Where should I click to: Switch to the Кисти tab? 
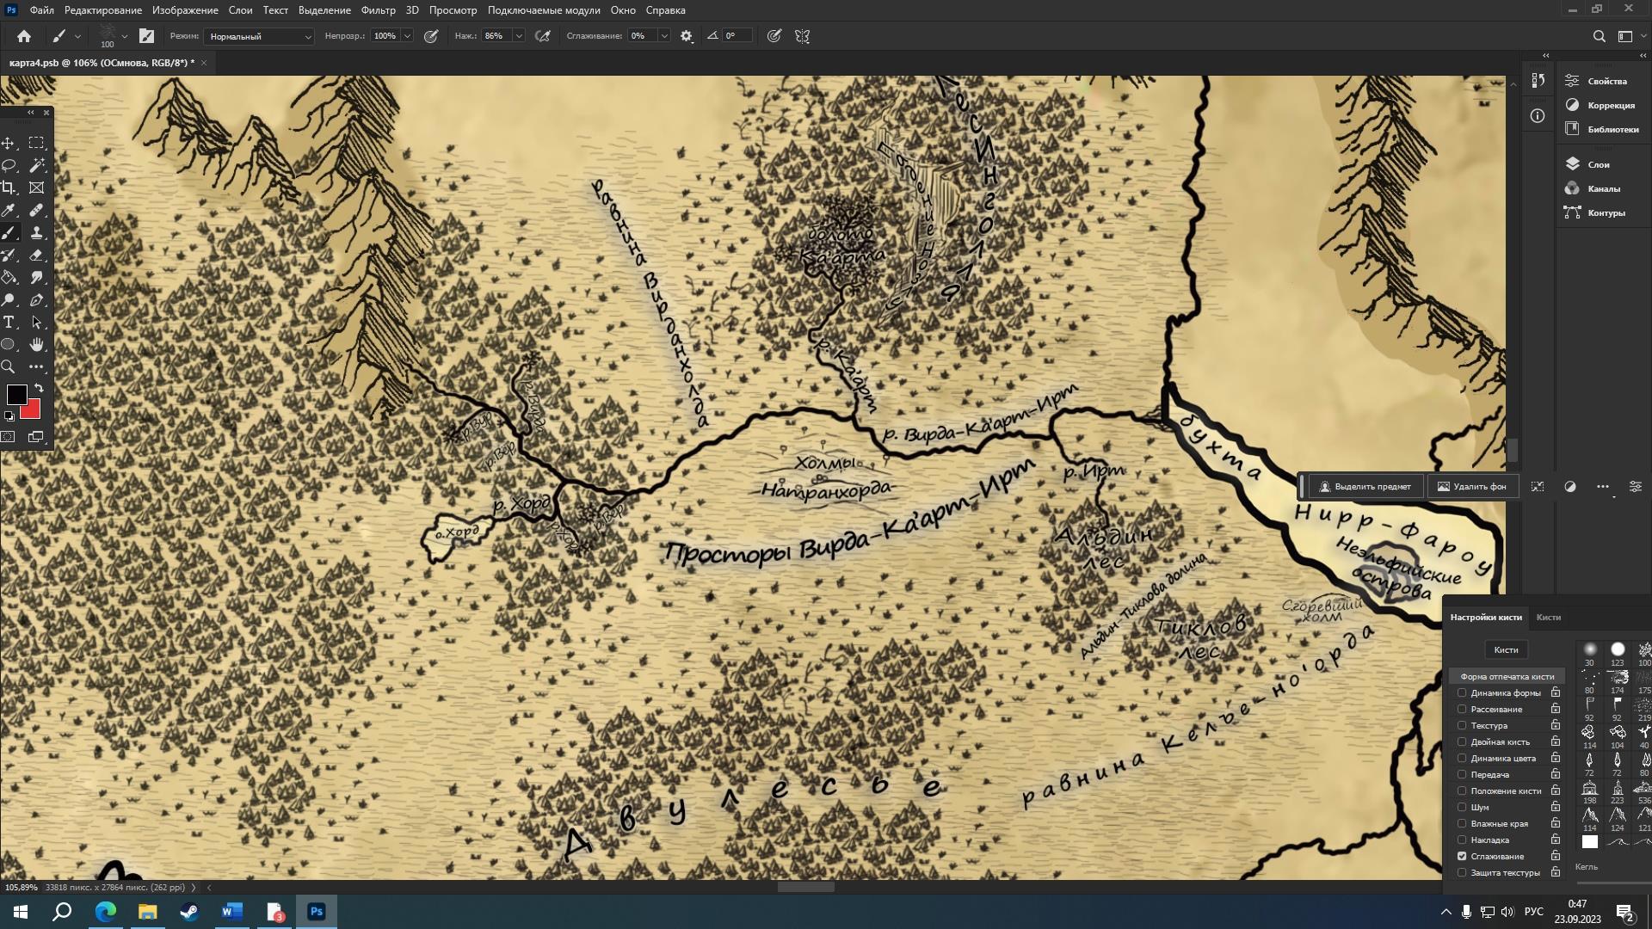1548,618
